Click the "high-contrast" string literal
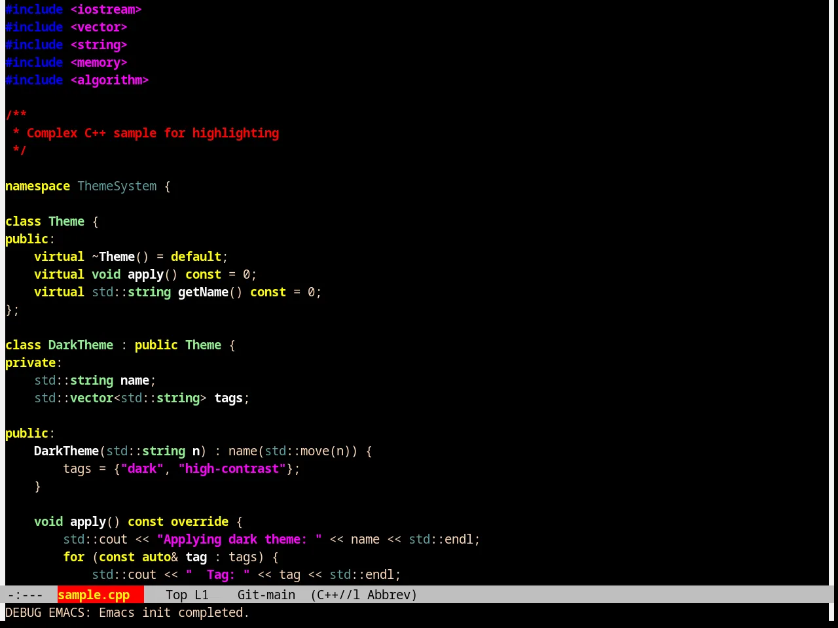Image resolution: width=838 pixels, height=628 pixels. coord(232,468)
